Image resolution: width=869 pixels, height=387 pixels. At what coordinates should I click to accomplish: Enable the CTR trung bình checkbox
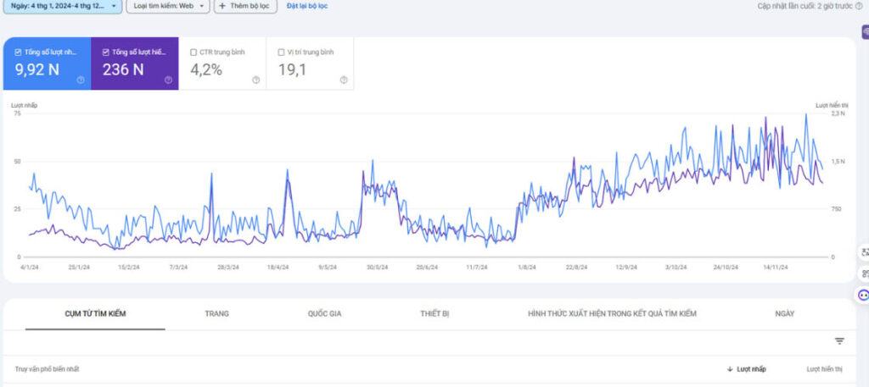click(194, 53)
